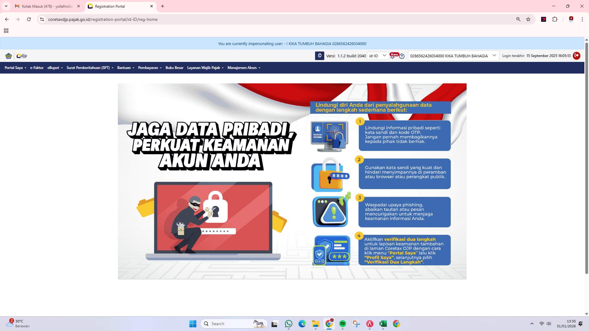Click the copy version document icon
589x331 pixels.
(320, 56)
